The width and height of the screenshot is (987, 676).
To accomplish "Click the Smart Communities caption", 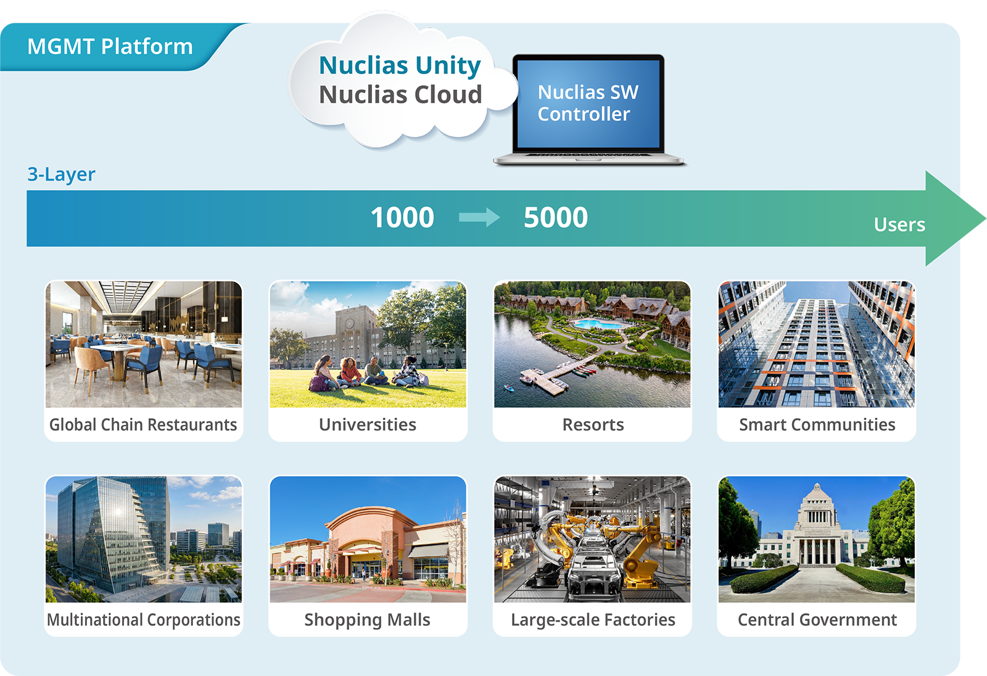I will (817, 425).
